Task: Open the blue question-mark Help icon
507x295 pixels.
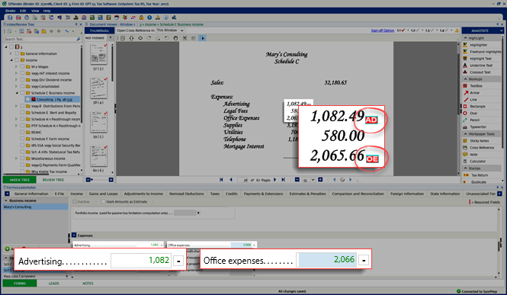Action: pyautogui.click(x=149, y=18)
